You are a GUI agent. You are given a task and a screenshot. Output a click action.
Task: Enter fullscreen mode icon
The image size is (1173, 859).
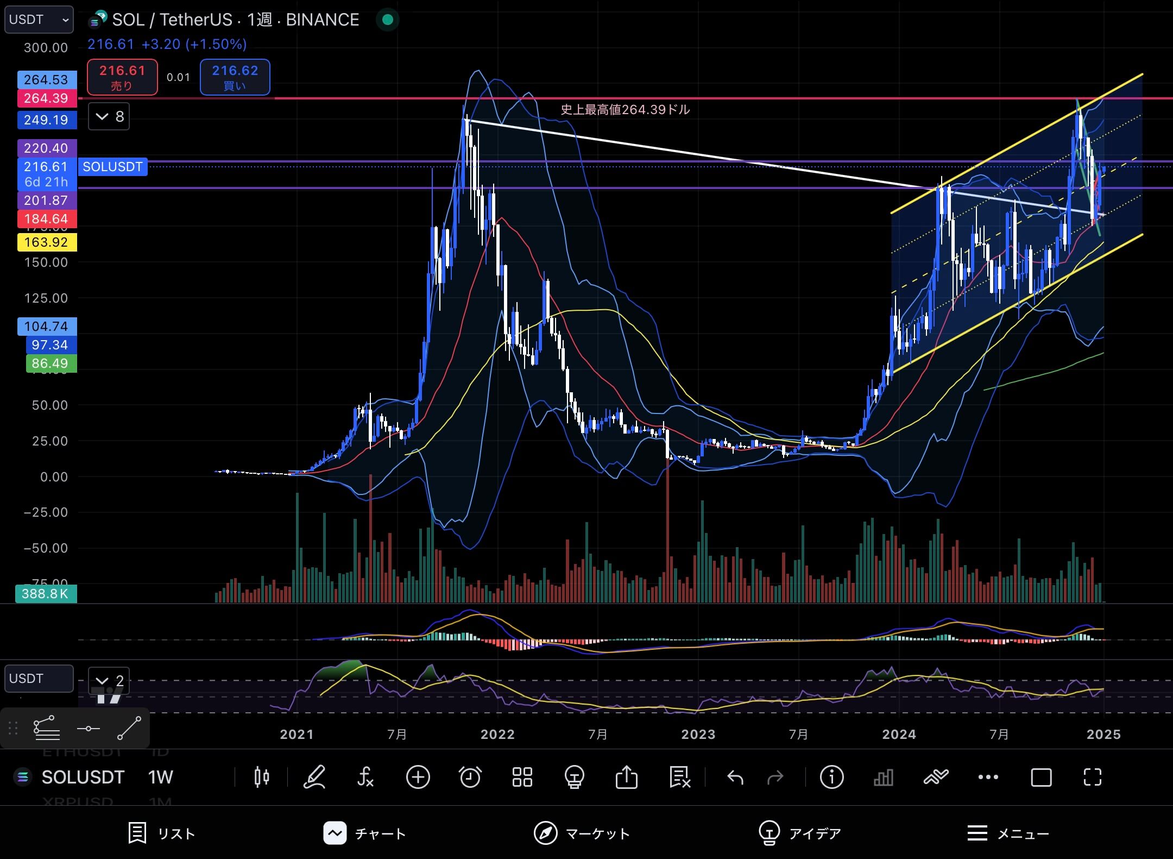point(1092,777)
